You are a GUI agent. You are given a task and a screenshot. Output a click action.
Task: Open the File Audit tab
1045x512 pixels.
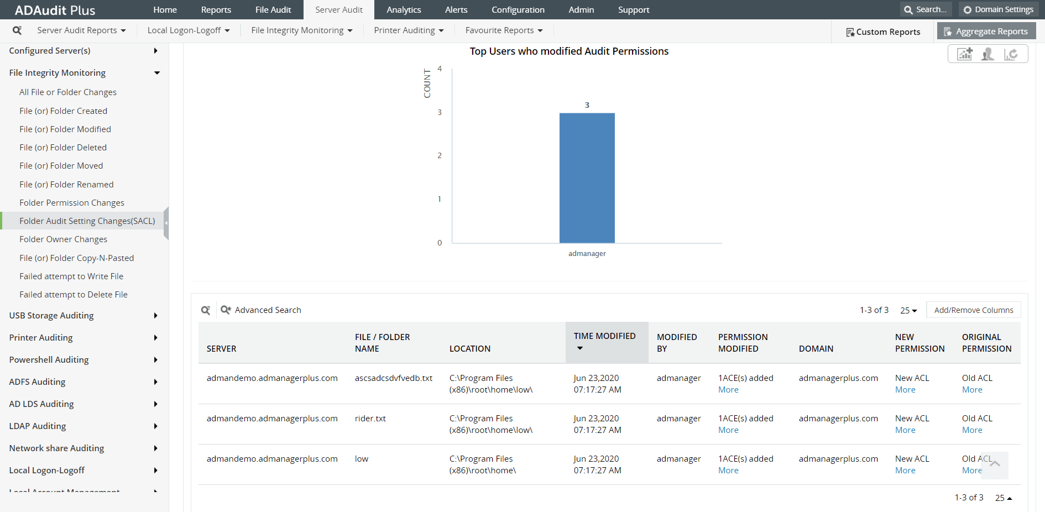(x=273, y=10)
